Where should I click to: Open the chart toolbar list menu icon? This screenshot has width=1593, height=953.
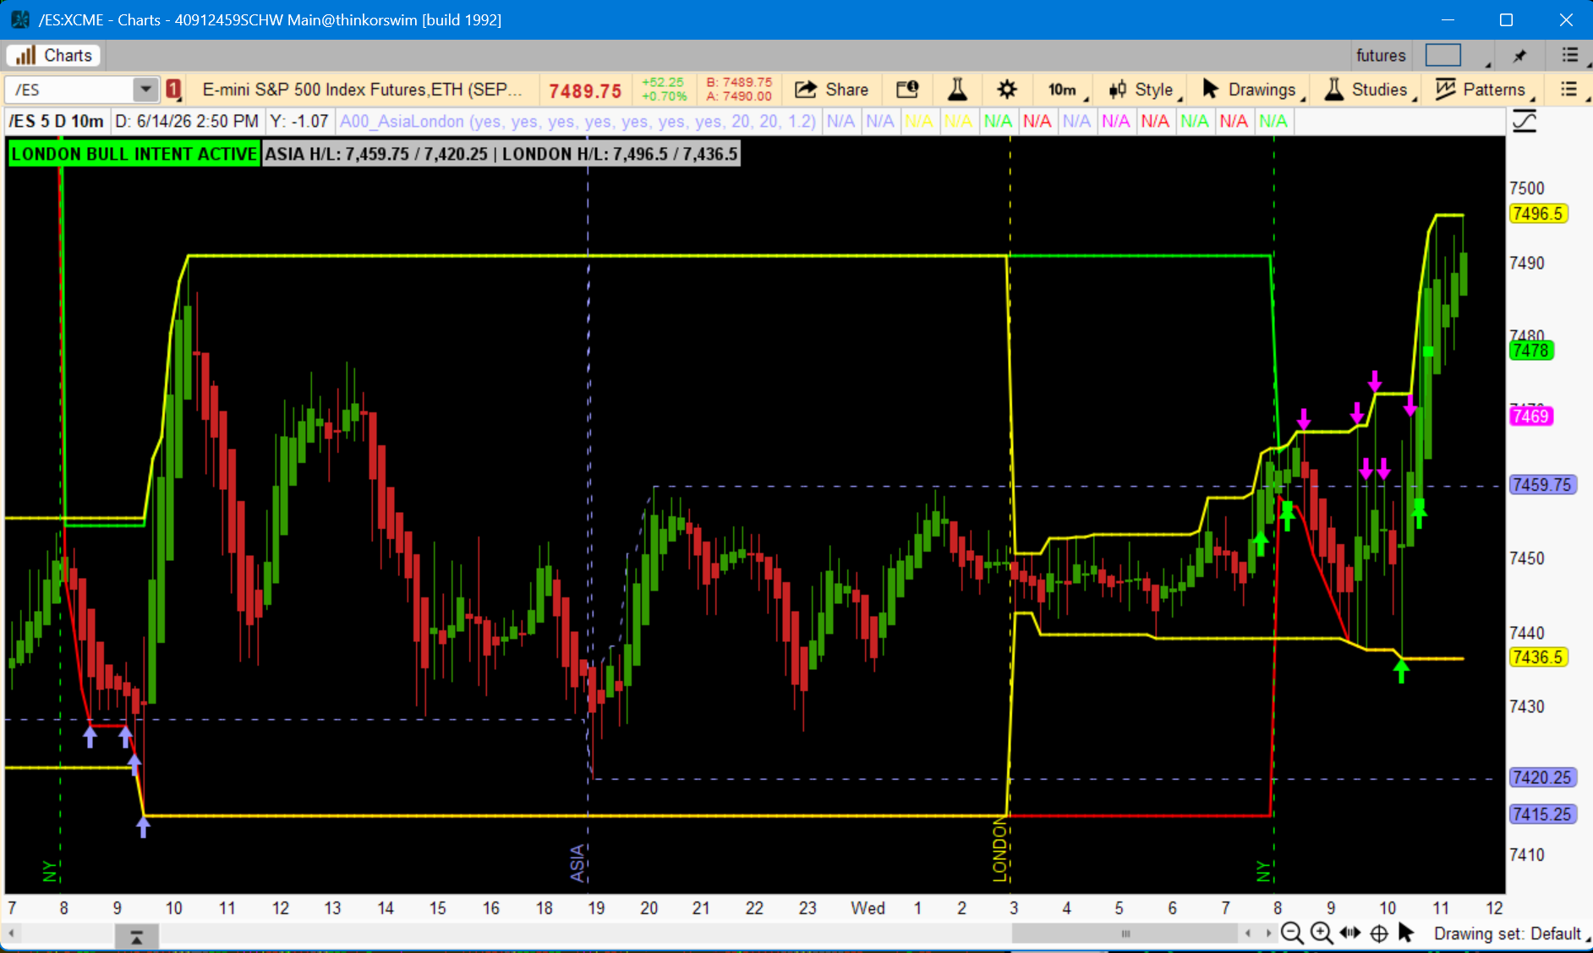pyautogui.click(x=1569, y=90)
